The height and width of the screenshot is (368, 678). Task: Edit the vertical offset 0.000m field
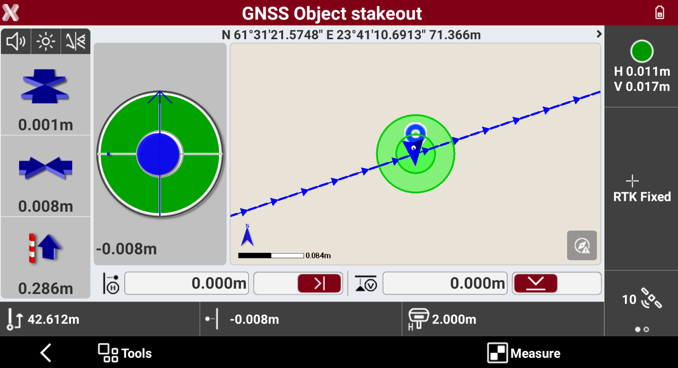coord(445,283)
